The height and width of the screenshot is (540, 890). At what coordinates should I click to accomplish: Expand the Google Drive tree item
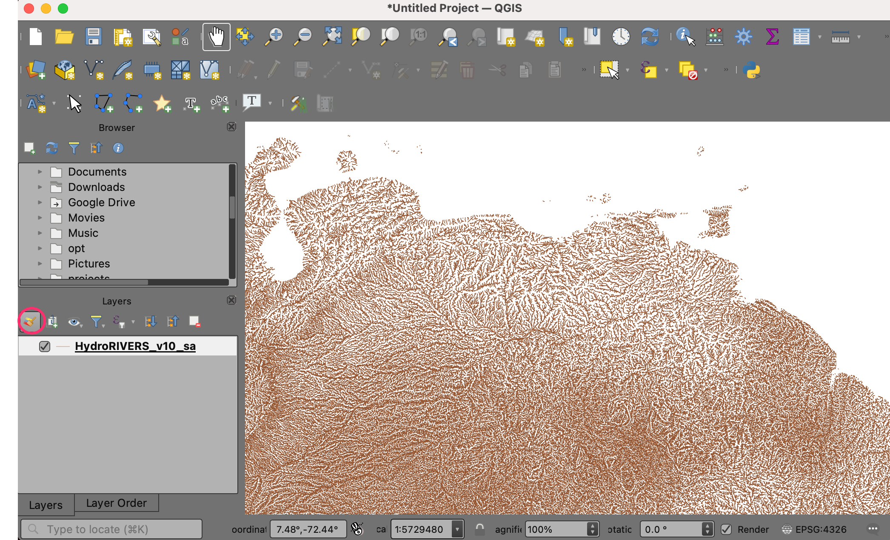40,202
